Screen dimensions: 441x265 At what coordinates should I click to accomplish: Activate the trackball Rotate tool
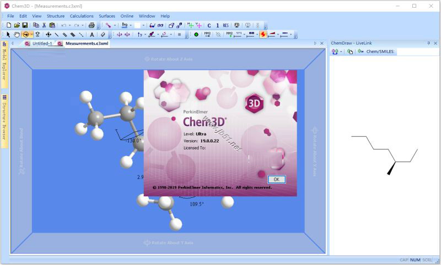(26, 35)
